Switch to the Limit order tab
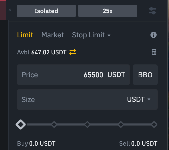 coord(25,35)
